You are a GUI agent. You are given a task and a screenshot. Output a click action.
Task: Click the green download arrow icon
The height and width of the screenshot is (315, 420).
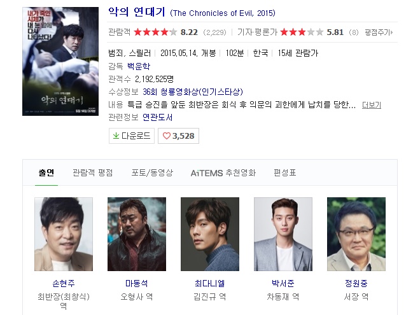(x=116, y=136)
